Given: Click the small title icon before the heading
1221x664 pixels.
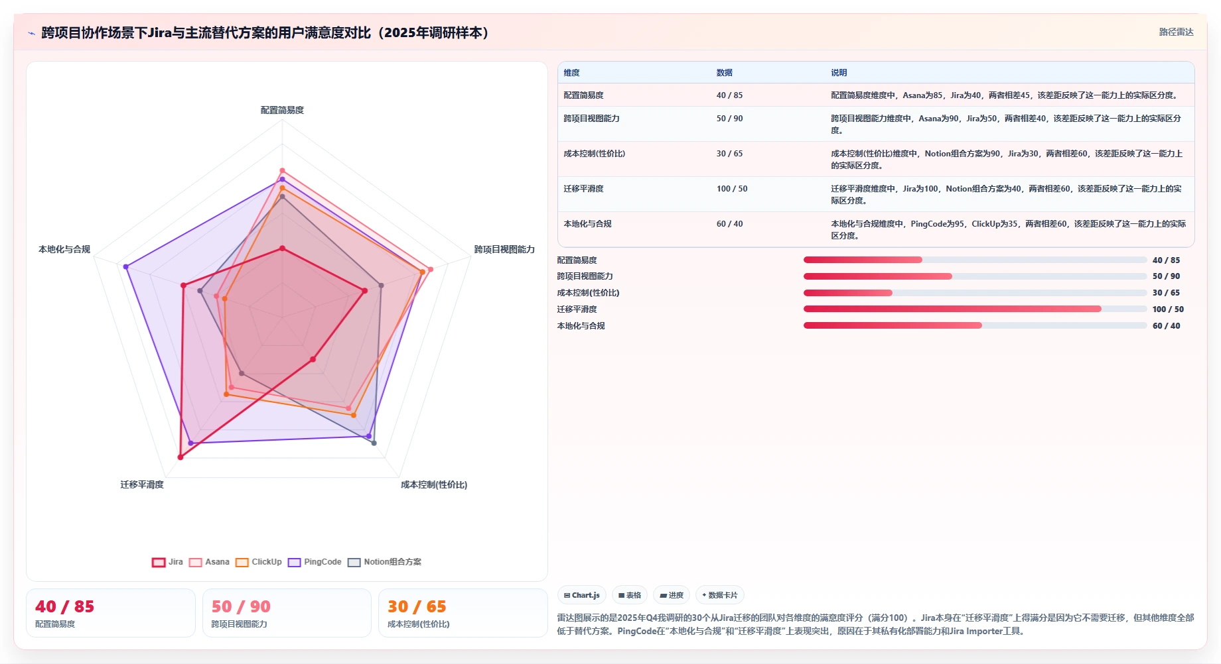Looking at the screenshot, I should [31, 33].
